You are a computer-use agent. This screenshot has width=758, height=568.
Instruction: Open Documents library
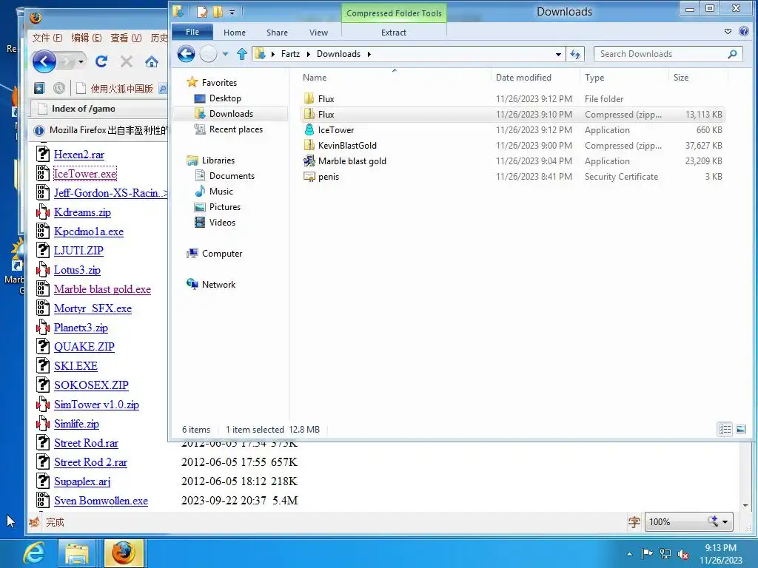point(232,176)
